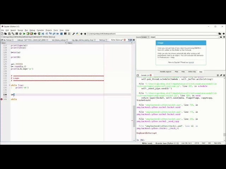Maximize current pane icon

(69, 34)
